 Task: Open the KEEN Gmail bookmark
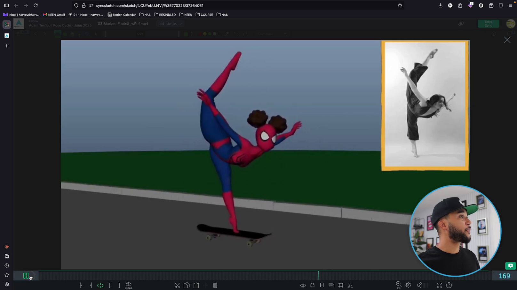point(54,15)
